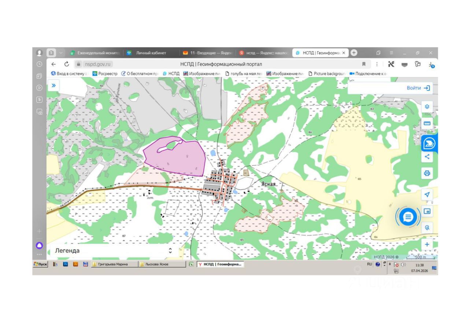This screenshot has width=469, height=331.
Task: Switch to the Личный кабинет tab
Action: tap(151, 53)
